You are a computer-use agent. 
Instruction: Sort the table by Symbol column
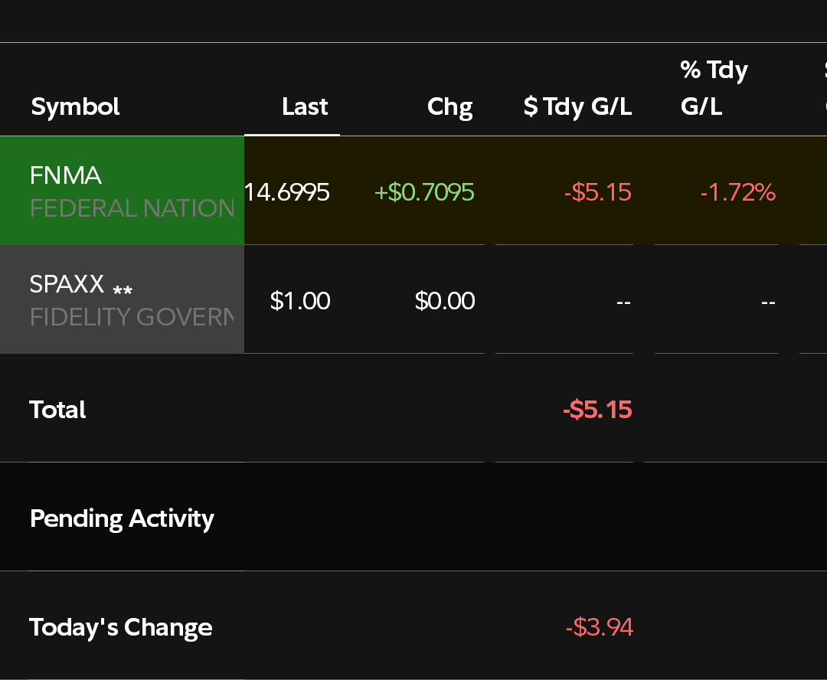point(75,106)
